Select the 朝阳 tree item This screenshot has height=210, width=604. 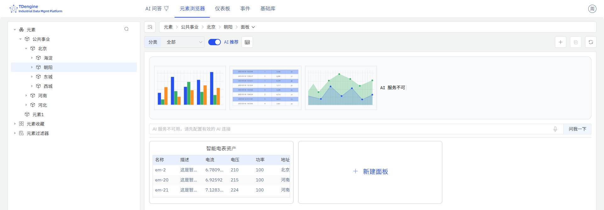tap(74, 67)
